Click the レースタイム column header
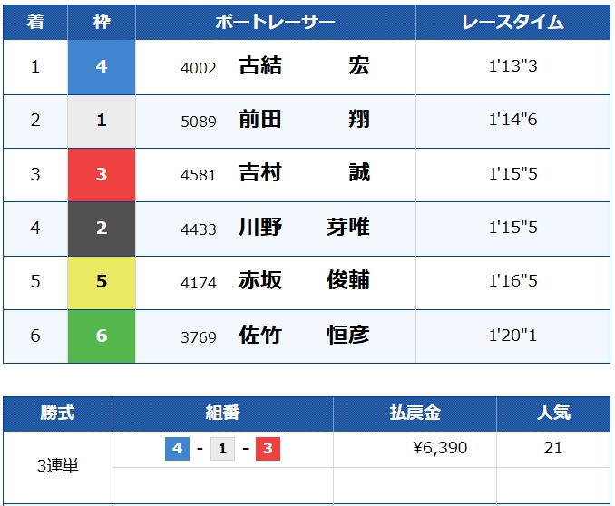The image size is (615, 506). point(512,23)
